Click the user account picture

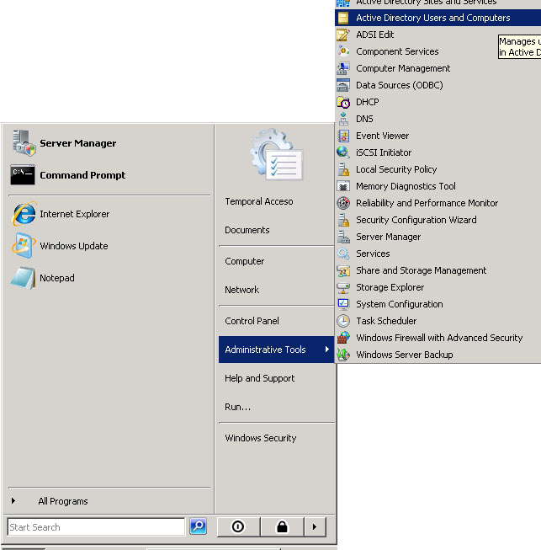(277, 154)
